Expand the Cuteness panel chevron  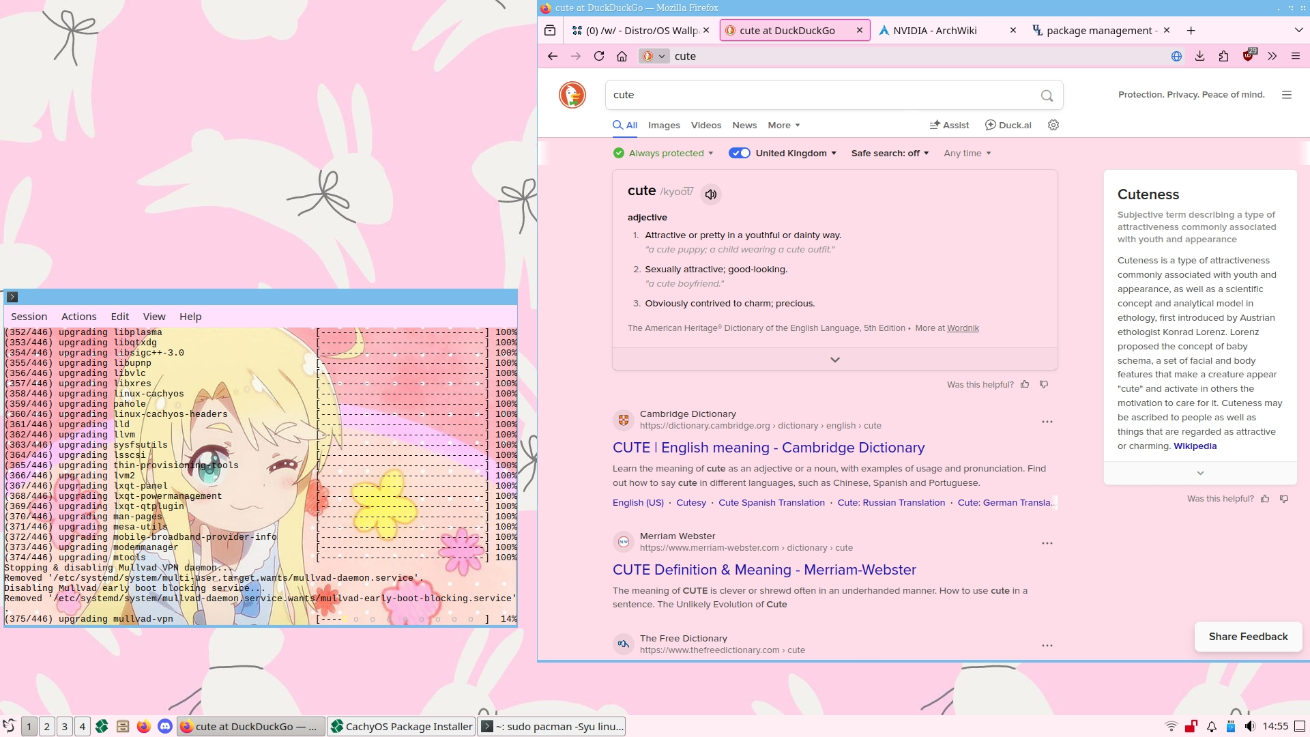pos(1200,473)
